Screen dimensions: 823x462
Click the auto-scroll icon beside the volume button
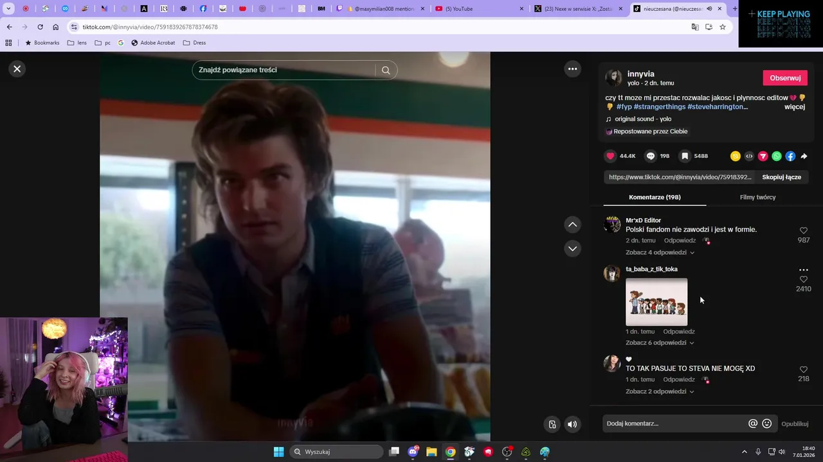click(552, 424)
